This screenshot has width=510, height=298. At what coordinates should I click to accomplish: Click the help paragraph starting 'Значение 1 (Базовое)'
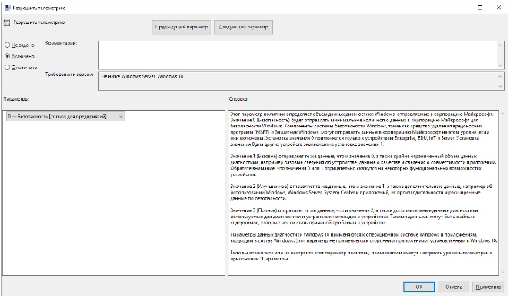coord(363,165)
